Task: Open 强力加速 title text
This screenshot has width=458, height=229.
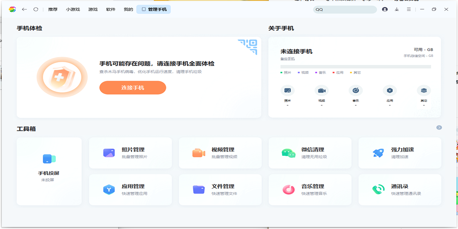Action: click(403, 150)
